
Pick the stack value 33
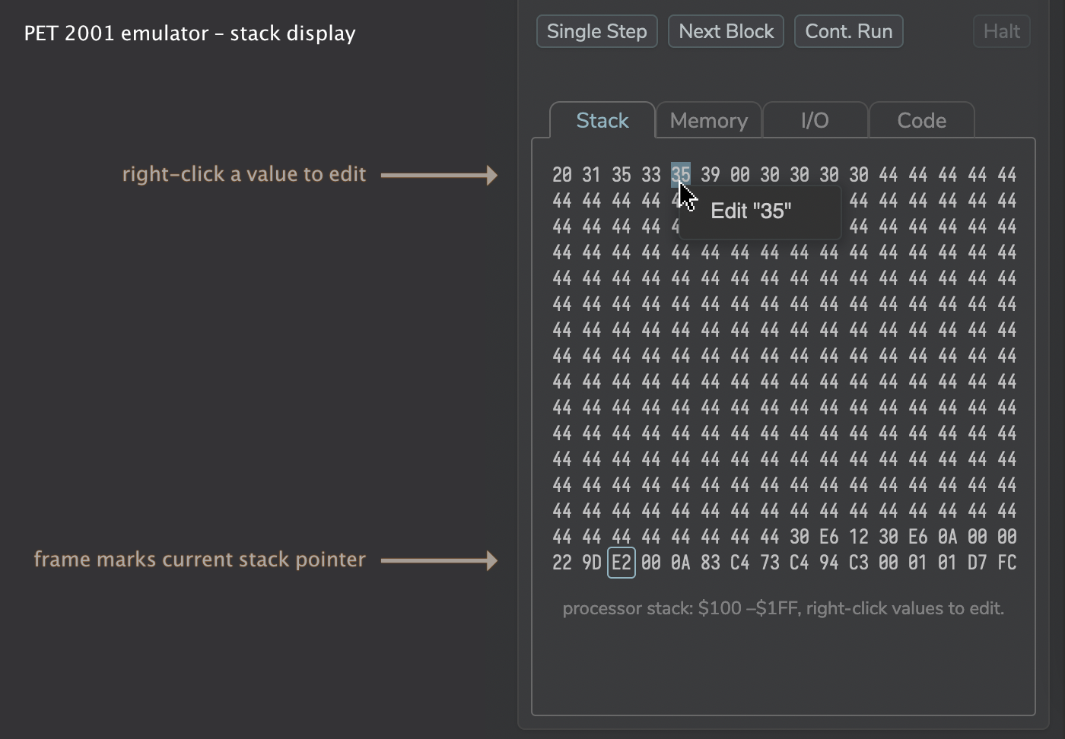(x=651, y=175)
